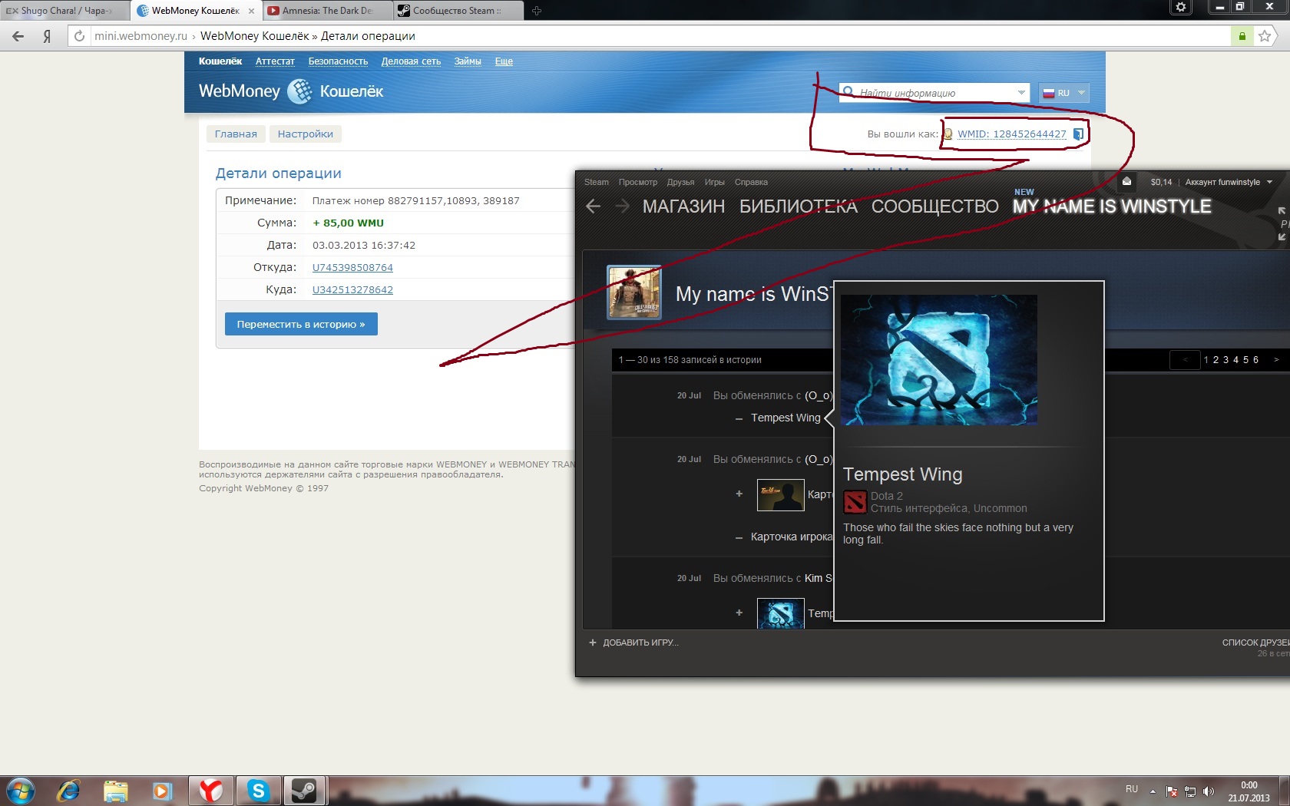Screen dimensions: 1290x806
Task: Open the RU language dropdown on WebMoney
Action: point(1064,93)
